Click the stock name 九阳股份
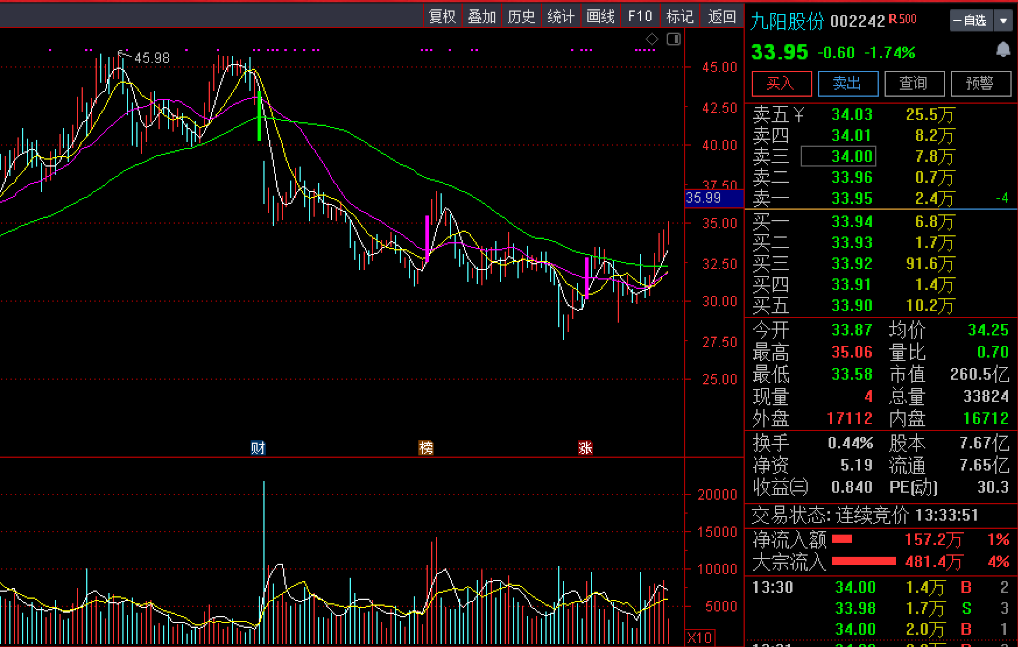1018x647 pixels. tap(787, 22)
